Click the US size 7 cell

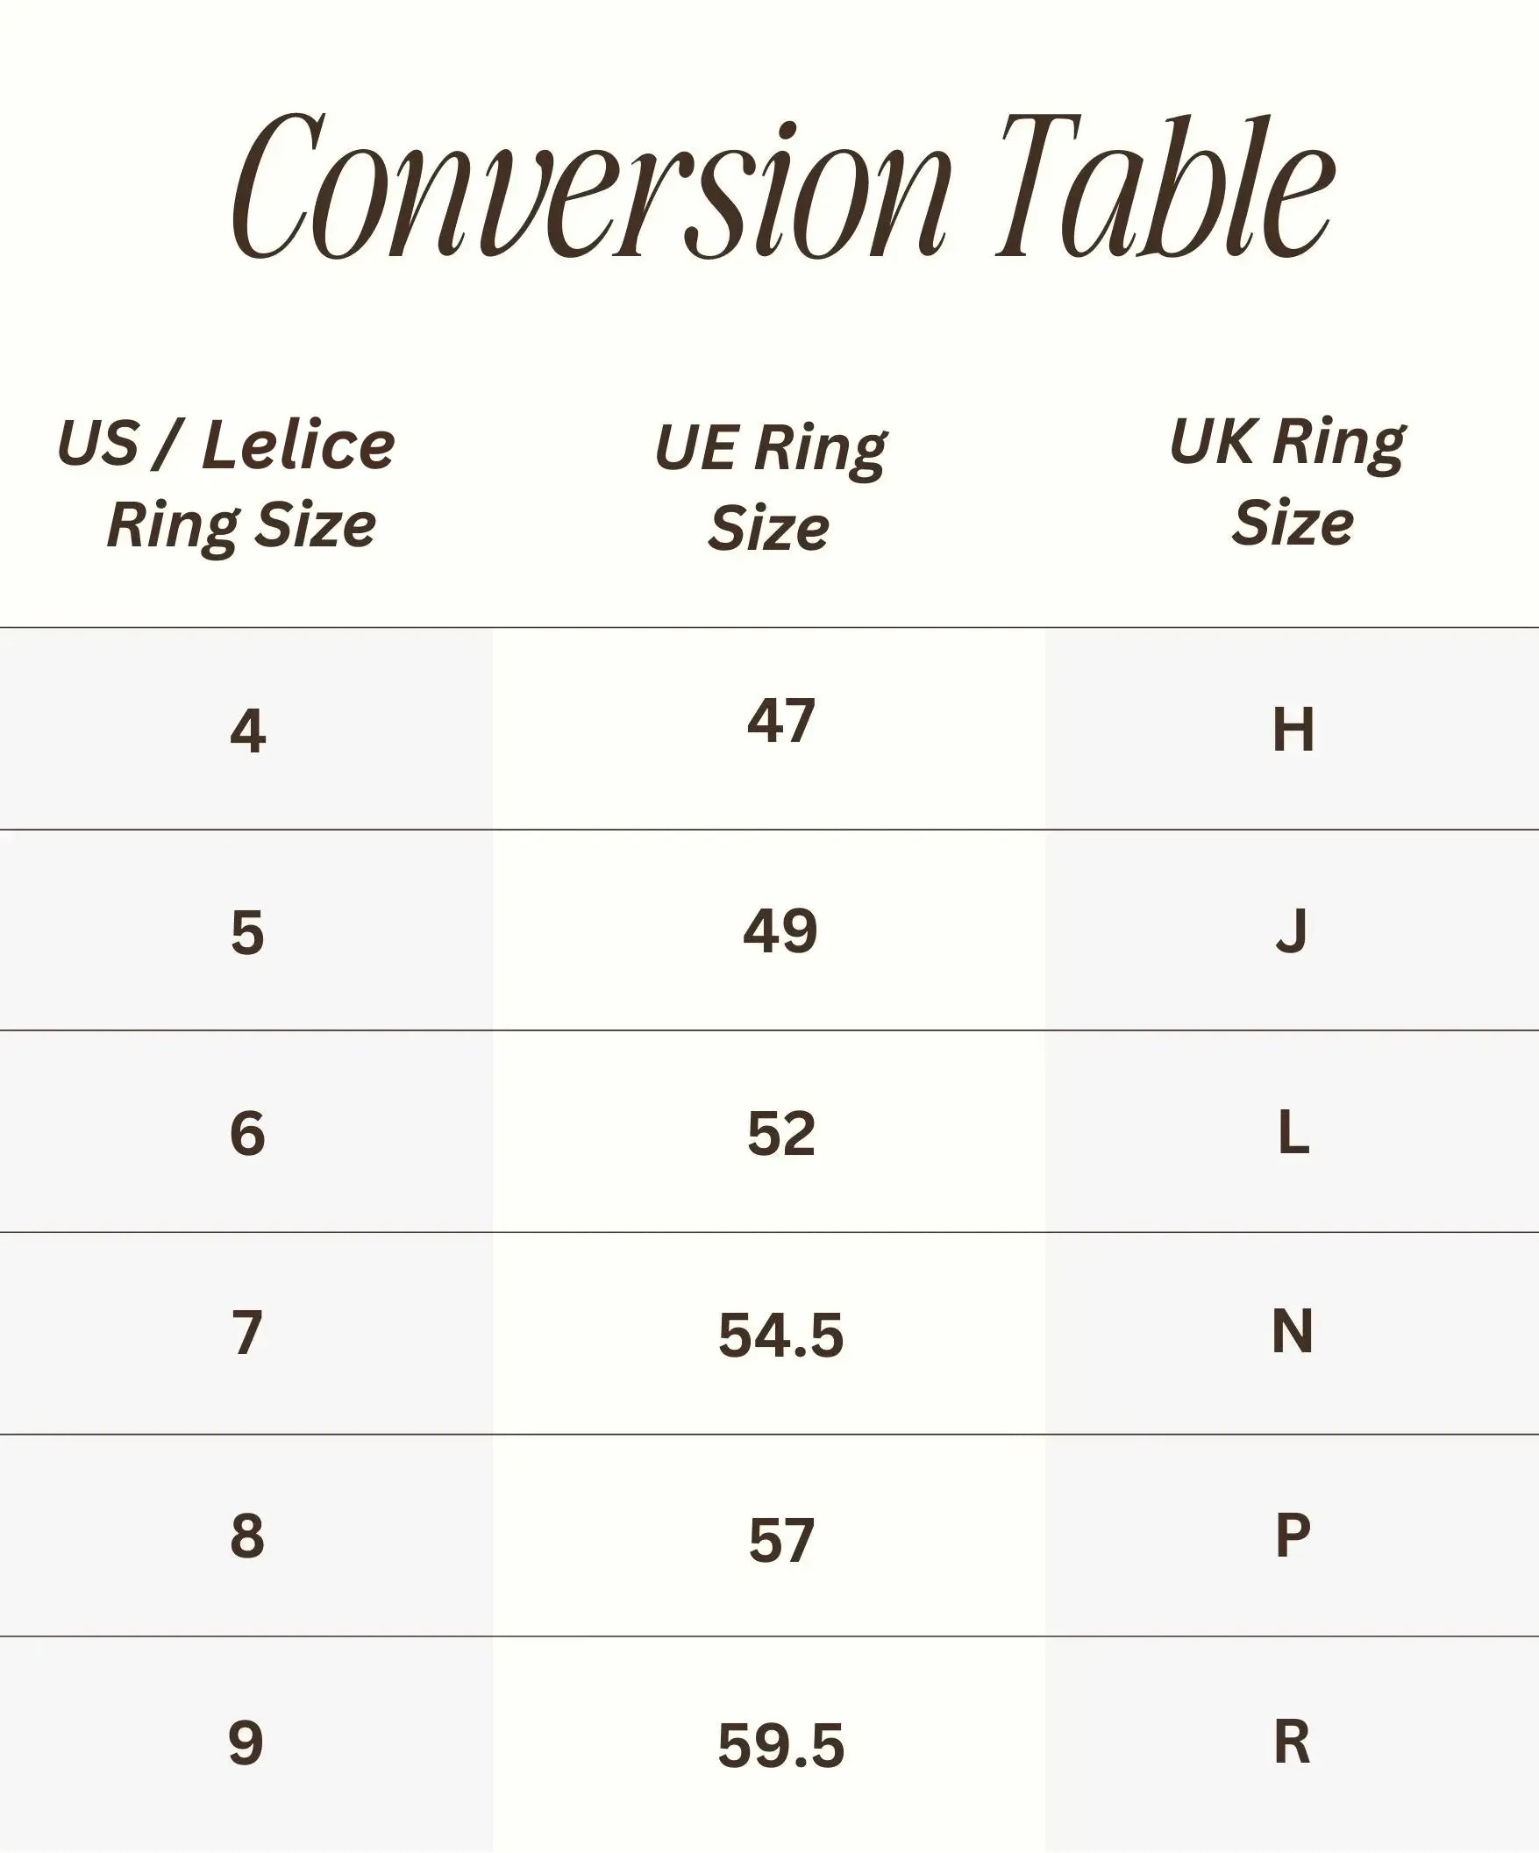point(247,1332)
